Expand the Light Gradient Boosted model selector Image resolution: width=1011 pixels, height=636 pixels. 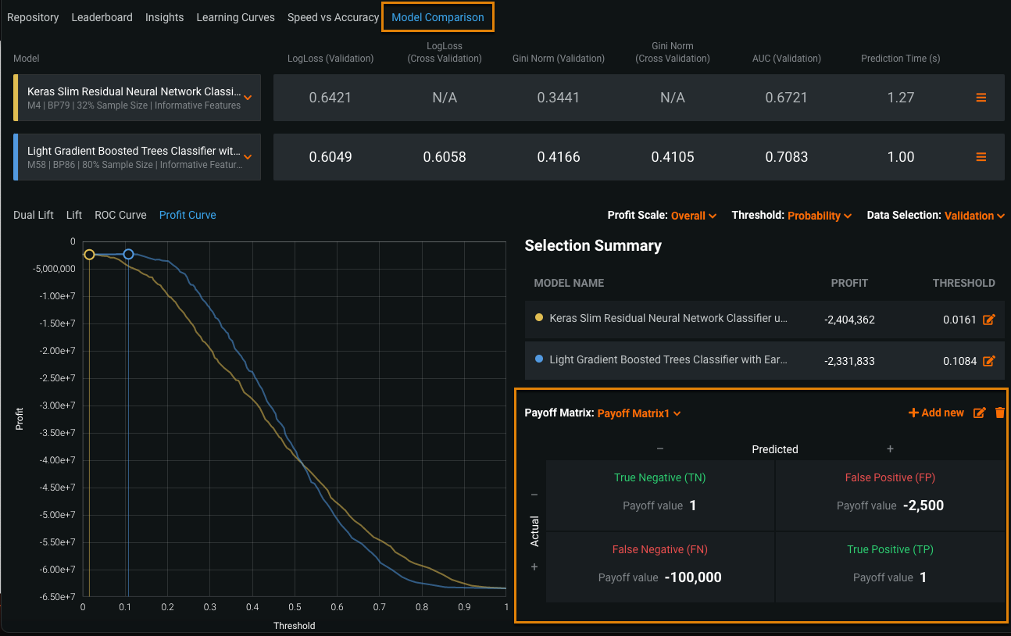(247, 157)
